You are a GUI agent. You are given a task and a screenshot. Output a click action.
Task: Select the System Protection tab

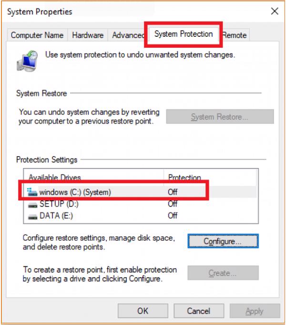pos(184,34)
